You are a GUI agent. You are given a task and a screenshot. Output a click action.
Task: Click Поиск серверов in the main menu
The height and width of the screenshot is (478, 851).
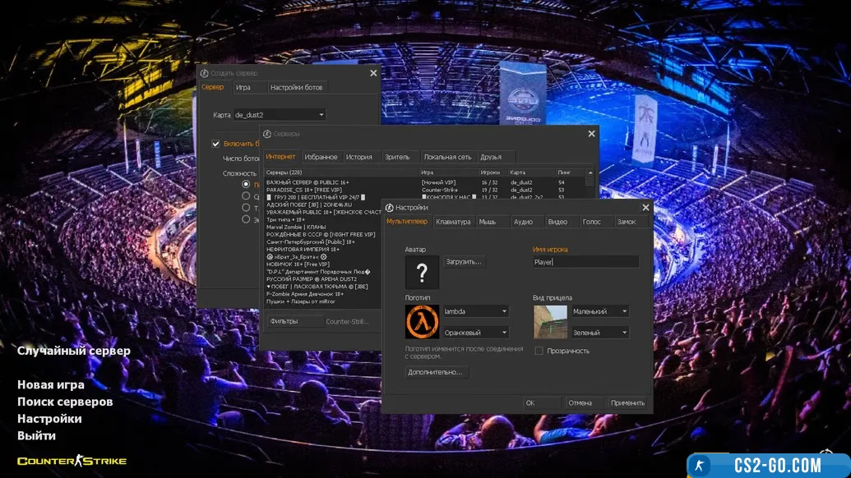pos(65,402)
